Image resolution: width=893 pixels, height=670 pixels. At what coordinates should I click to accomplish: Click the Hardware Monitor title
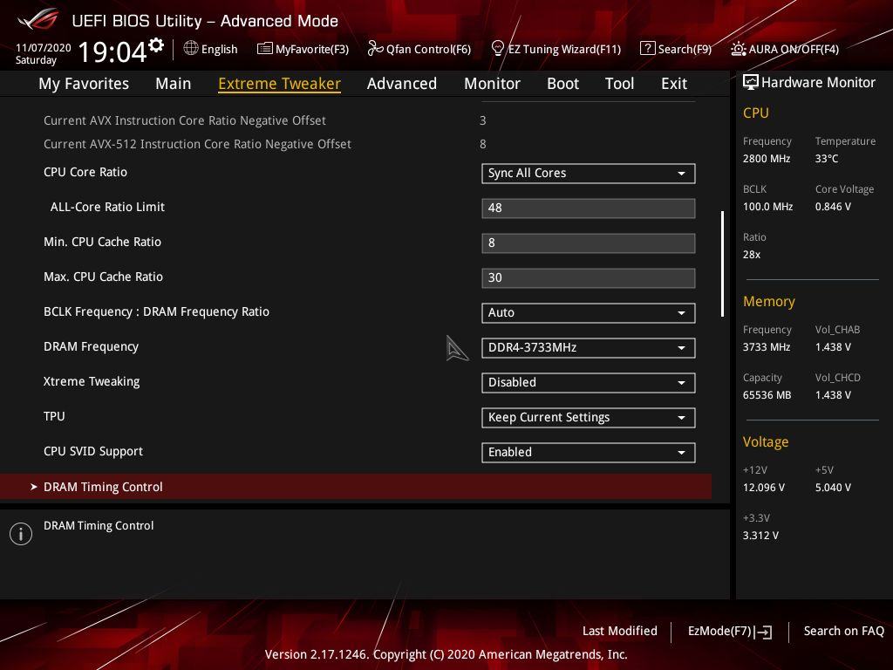[818, 82]
